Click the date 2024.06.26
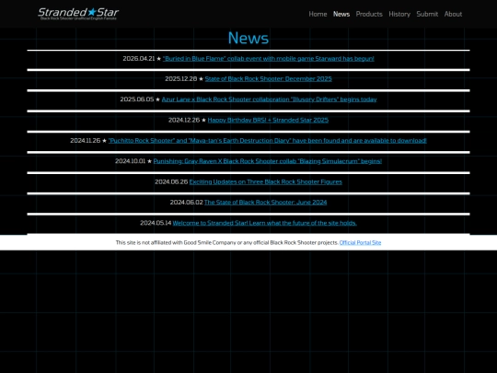Screen dimensions: 497x373 [x=171, y=182]
